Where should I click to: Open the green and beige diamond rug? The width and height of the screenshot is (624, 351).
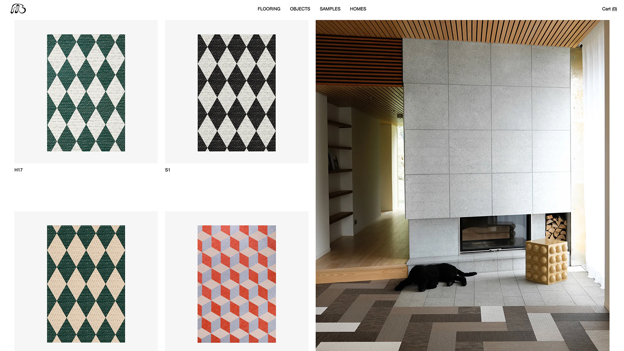coord(86,284)
